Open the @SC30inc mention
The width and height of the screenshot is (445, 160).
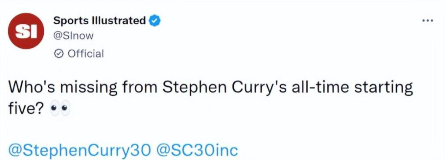pos(197,150)
